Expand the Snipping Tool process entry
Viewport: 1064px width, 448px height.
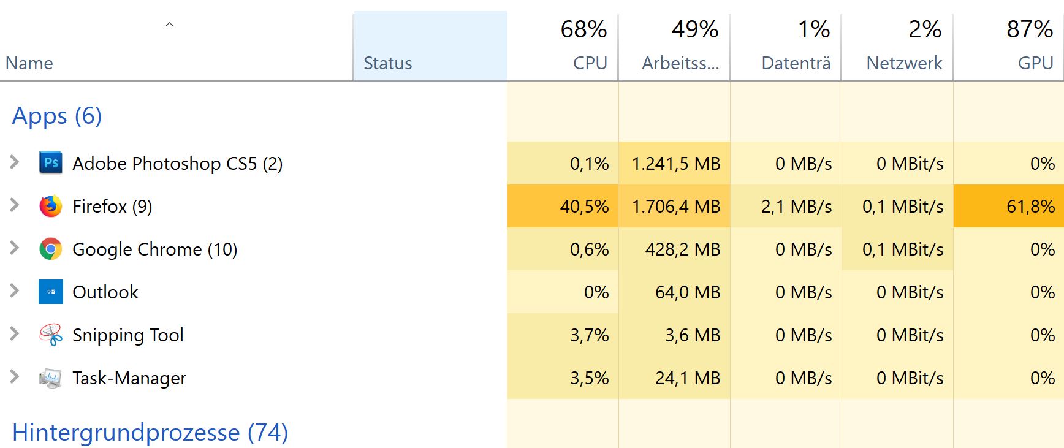point(15,334)
